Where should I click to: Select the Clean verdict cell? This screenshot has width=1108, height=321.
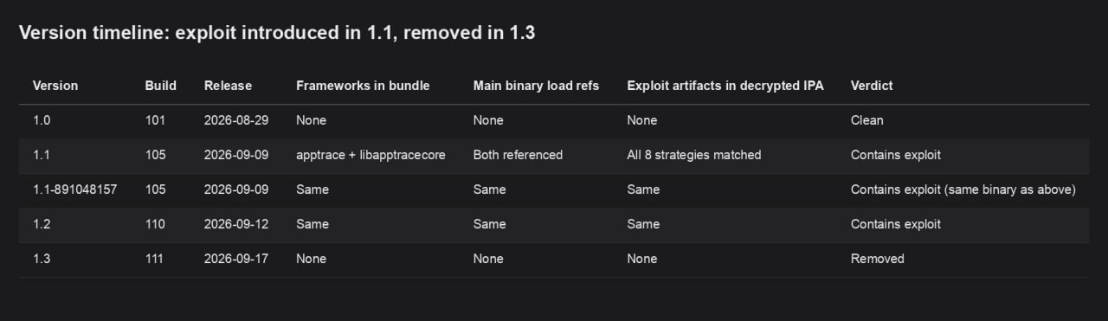coord(867,120)
